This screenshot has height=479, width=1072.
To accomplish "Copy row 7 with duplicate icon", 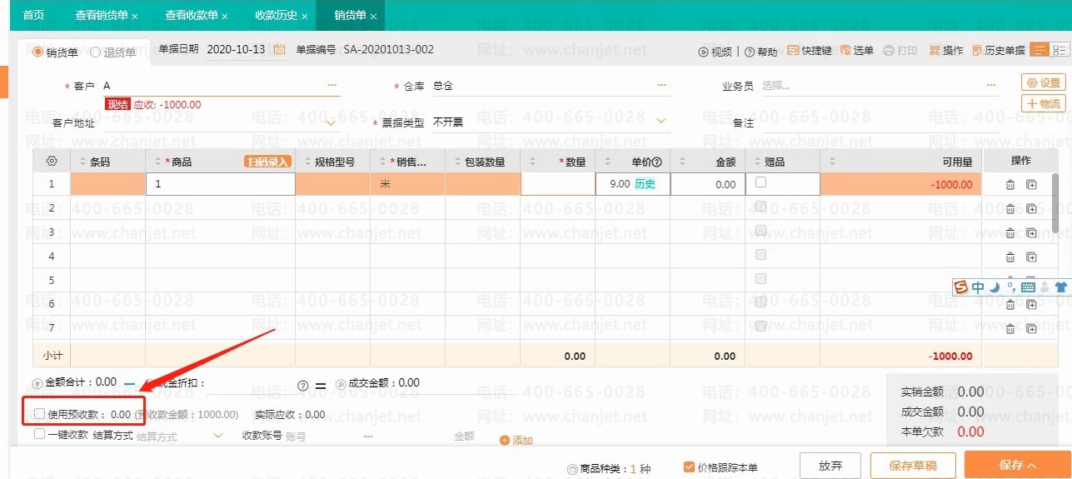I will (1031, 330).
